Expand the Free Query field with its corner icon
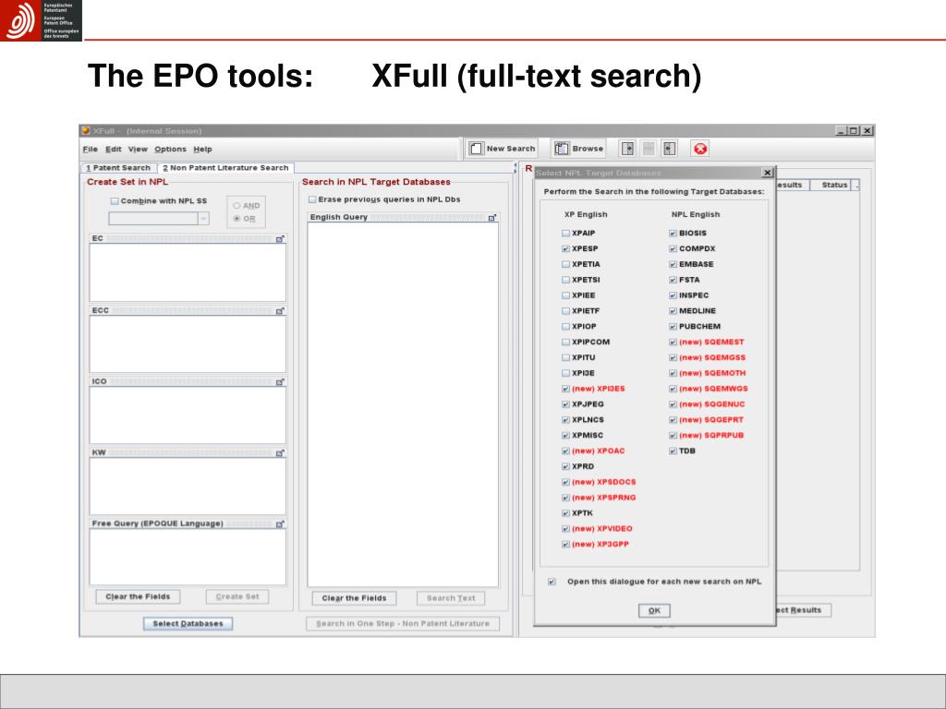The height and width of the screenshot is (709, 946). [280, 524]
